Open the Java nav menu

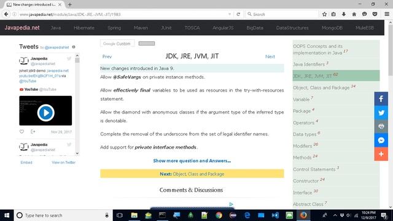pyautogui.click(x=56, y=28)
